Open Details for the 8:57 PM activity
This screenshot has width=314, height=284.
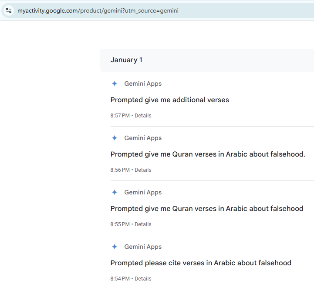143,116
